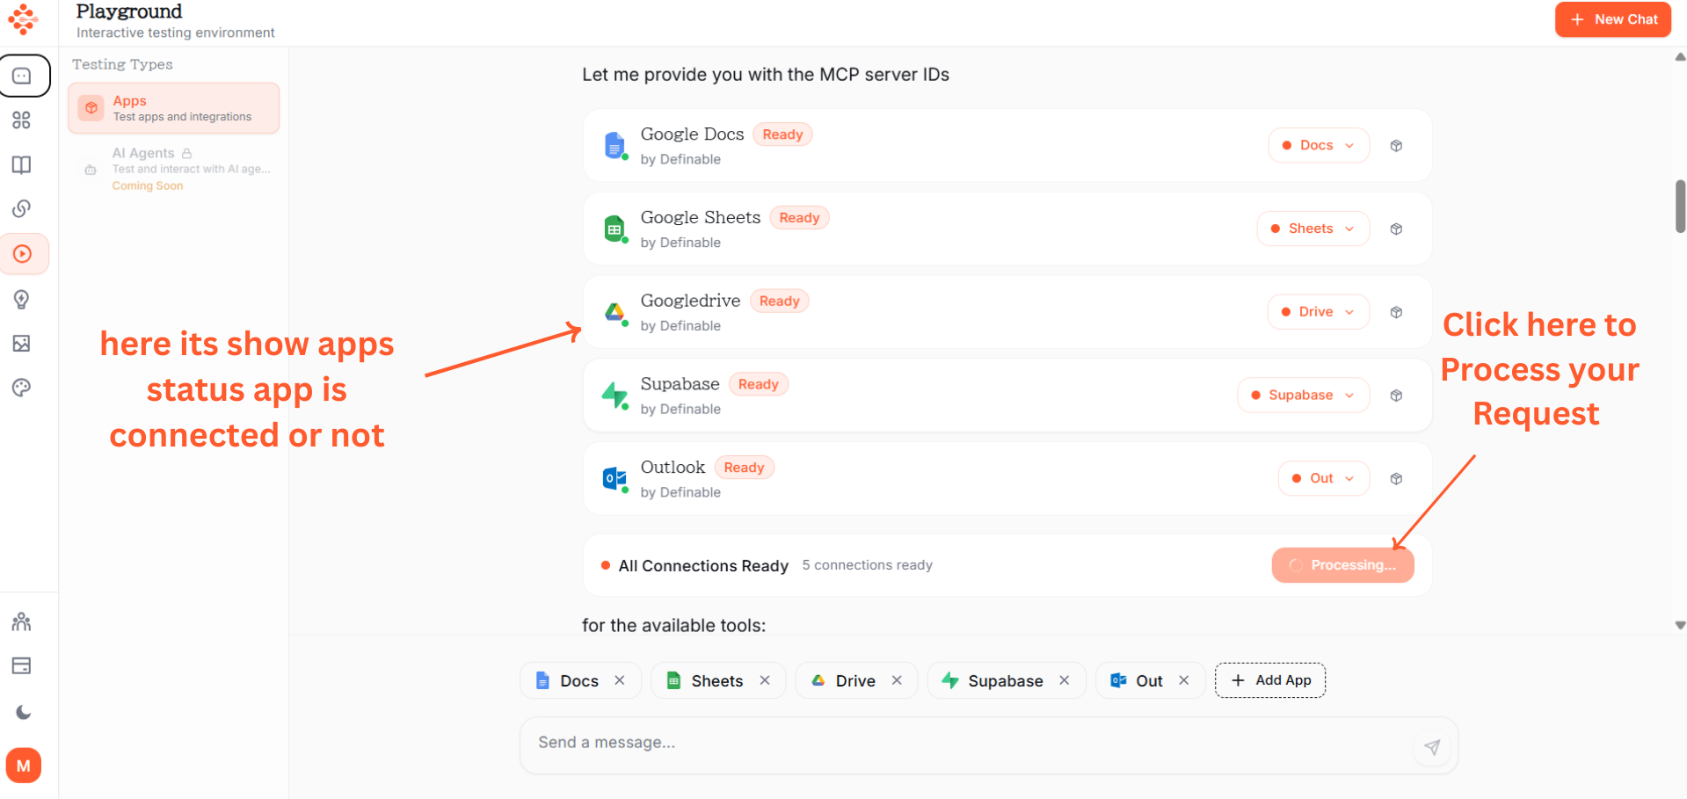Click the Googledrive app icon
The image size is (1687, 799).
(x=615, y=312)
